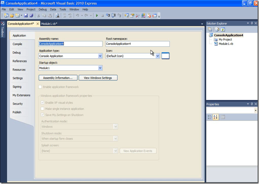Viewport: 259px width, 184px height.
Task: Click the Paste clipboard icon
Action: 50,16
